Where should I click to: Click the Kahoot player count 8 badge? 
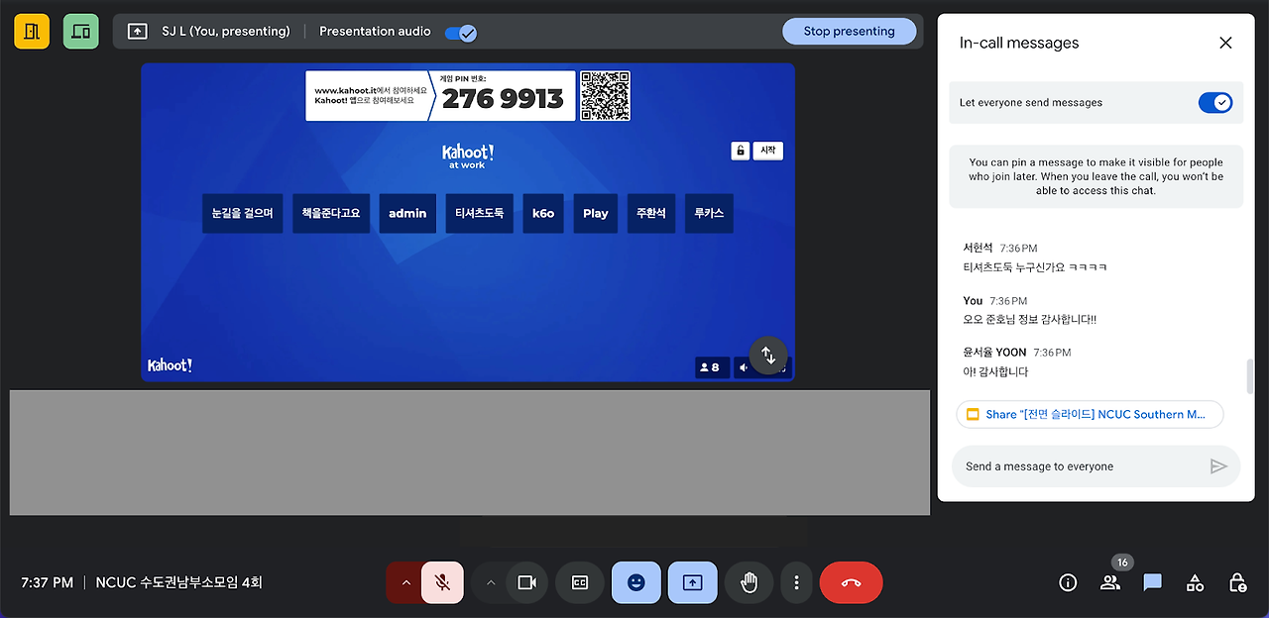point(712,366)
